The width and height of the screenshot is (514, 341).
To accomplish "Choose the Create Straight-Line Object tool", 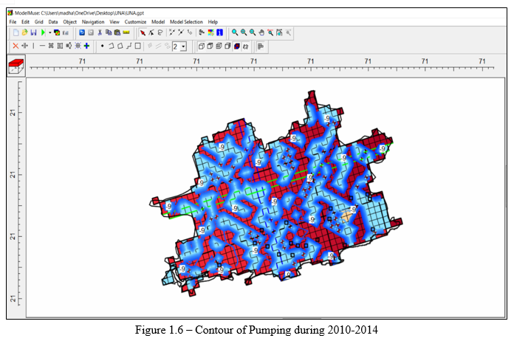I will [x=128, y=46].
